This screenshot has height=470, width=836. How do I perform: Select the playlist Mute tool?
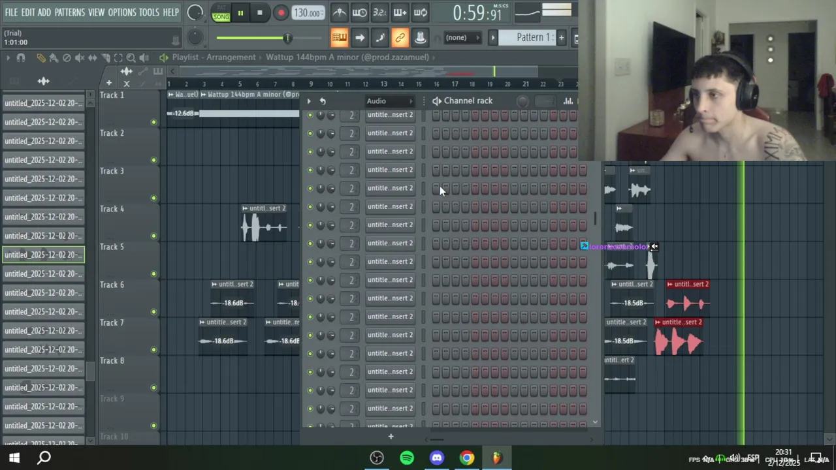click(x=80, y=57)
